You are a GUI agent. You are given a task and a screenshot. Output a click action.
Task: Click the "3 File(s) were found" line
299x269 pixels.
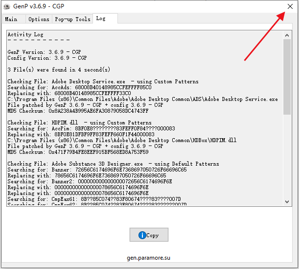point(59,70)
